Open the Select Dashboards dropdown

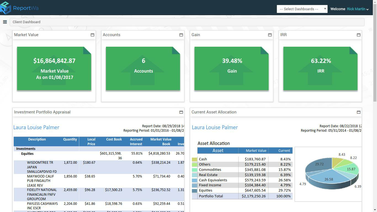tap(302, 9)
